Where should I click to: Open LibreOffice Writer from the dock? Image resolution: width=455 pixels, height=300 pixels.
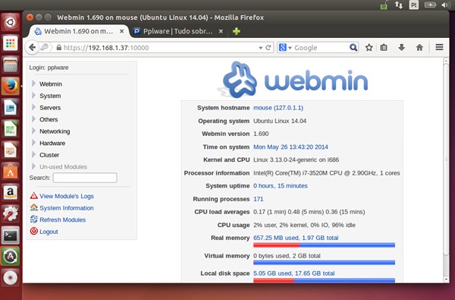coord(11,107)
